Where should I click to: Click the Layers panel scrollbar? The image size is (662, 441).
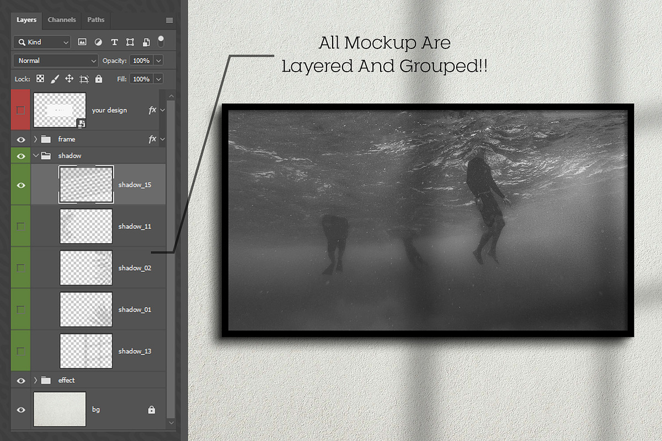tap(170, 258)
